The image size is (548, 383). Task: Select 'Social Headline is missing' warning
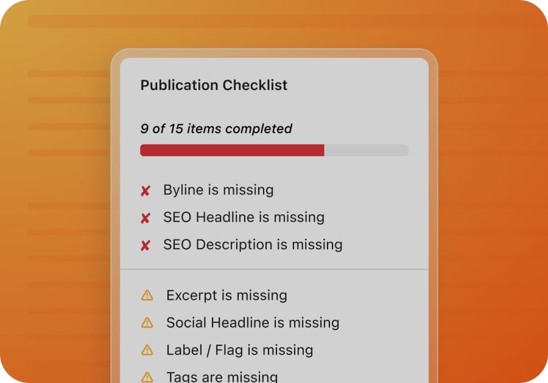[253, 323]
